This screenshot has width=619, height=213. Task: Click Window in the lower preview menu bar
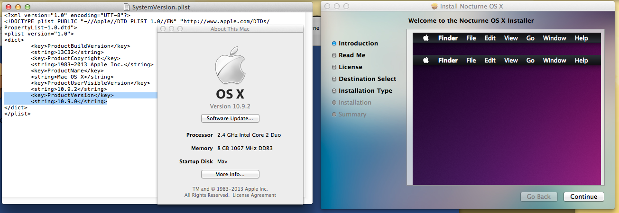554,61
